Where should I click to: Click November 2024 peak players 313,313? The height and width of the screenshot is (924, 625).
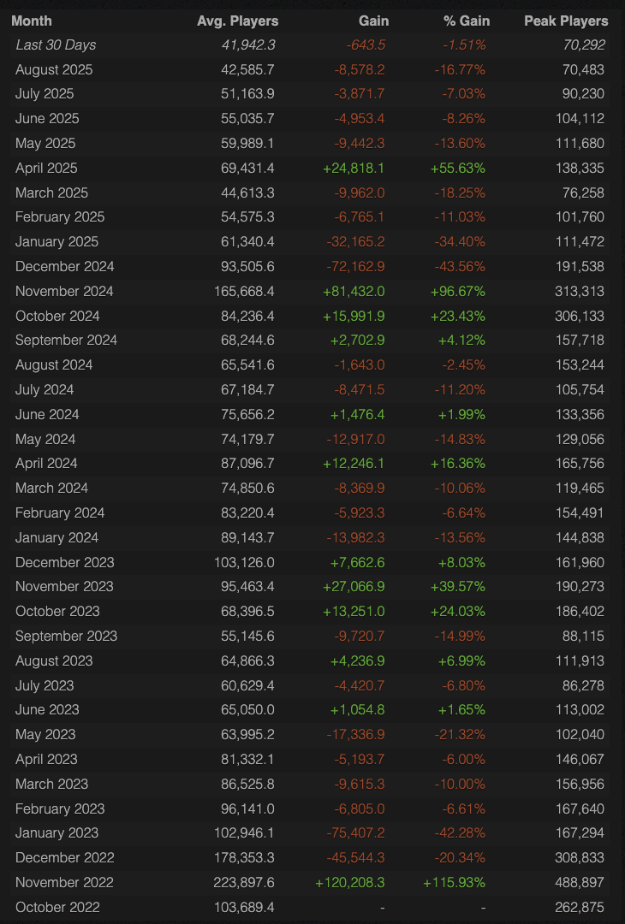click(x=580, y=291)
